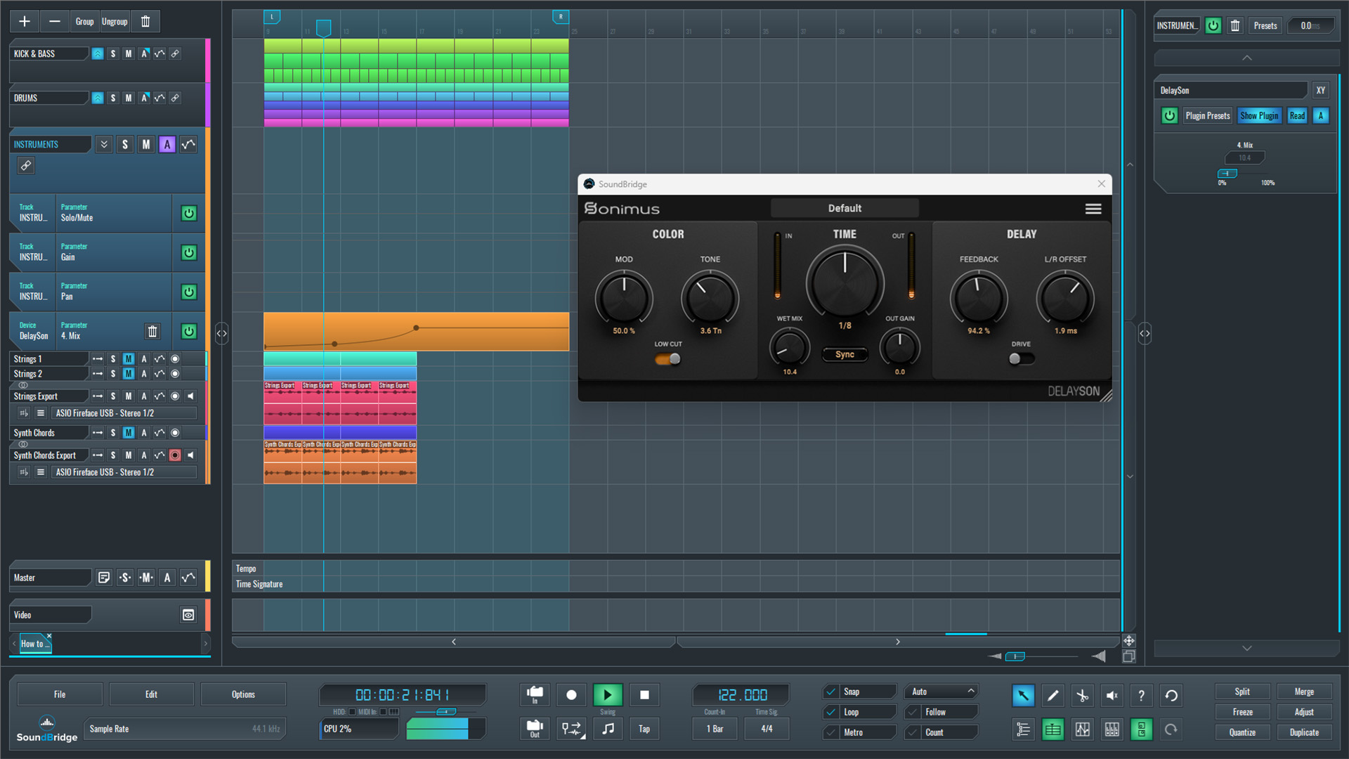Toggle the DRIVE switch in DelaySon
1349x759 pixels.
[x=1021, y=359]
